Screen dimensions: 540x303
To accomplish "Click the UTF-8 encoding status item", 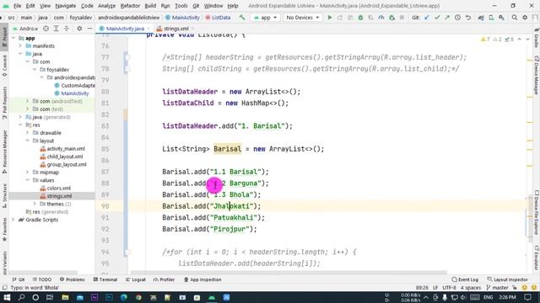I will 449,288.
